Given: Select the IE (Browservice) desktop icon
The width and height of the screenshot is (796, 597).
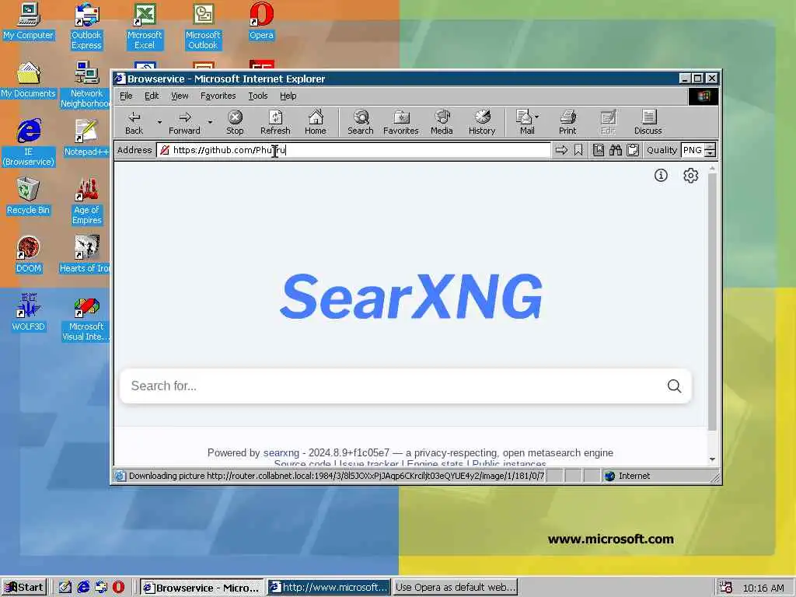Looking at the screenshot, I should click(29, 143).
